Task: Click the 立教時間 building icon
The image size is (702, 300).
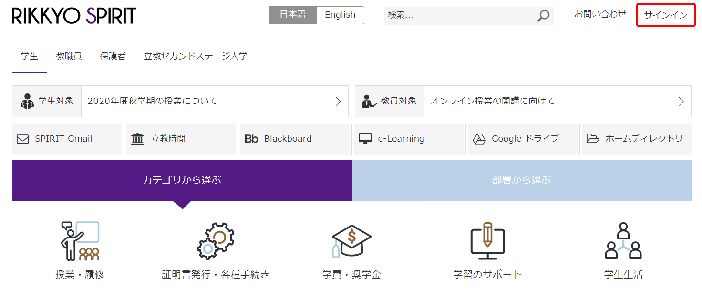Action: click(138, 139)
